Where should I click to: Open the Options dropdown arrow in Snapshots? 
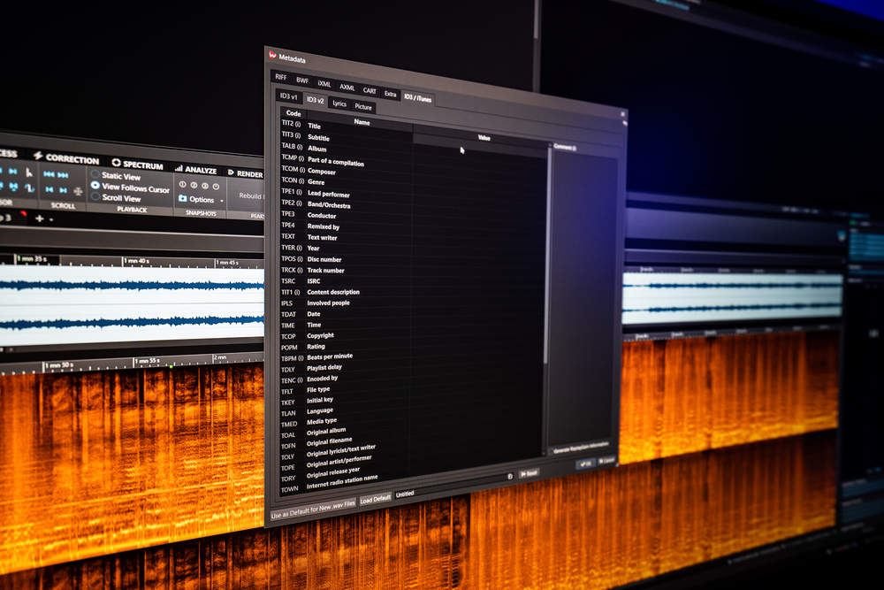point(222,201)
